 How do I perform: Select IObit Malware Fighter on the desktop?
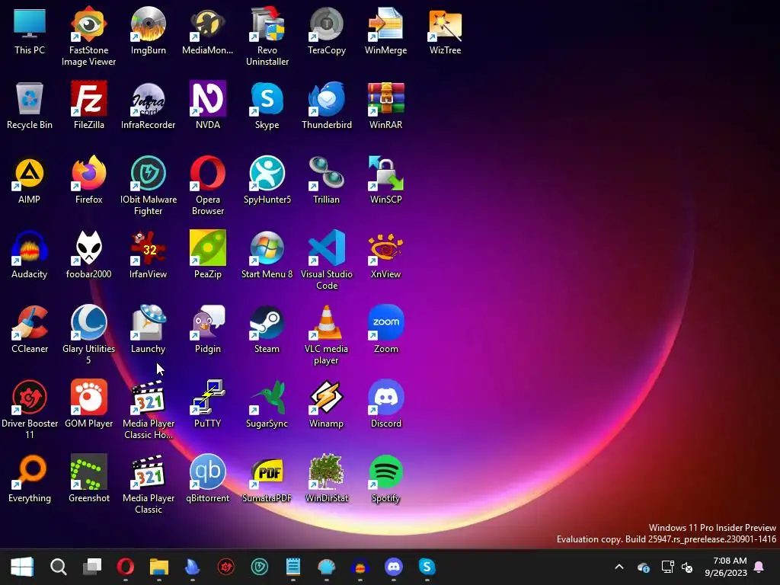[x=149, y=186]
